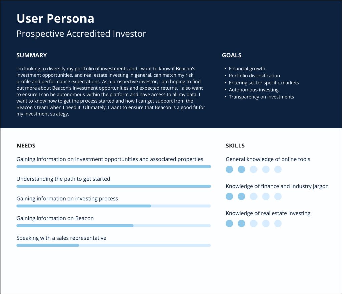
Task: Click the SUMMARY section heading
Action: coord(32,55)
